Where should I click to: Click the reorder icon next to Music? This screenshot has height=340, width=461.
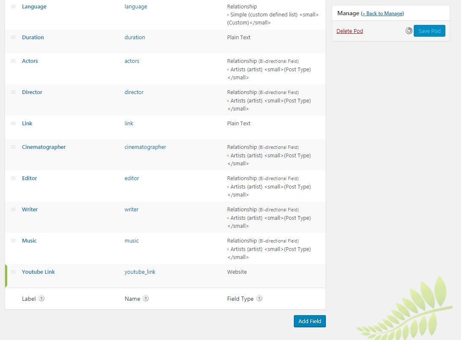coord(13,240)
